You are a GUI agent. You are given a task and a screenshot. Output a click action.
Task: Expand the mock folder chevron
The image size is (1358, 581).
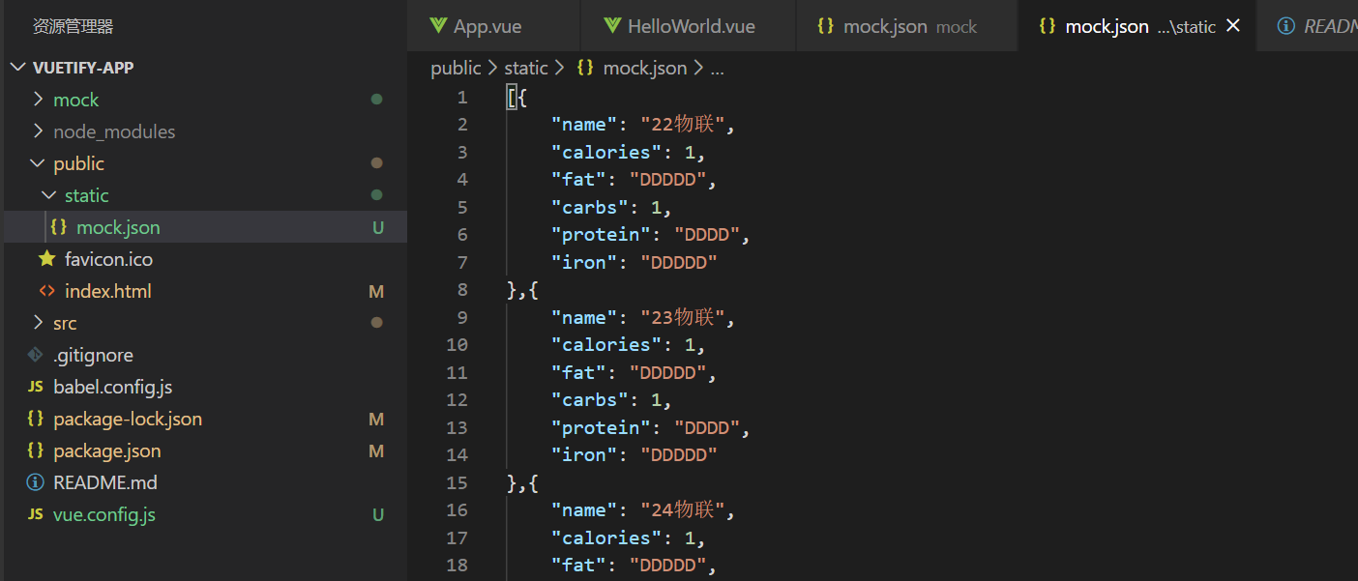click(x=38, y=100)
